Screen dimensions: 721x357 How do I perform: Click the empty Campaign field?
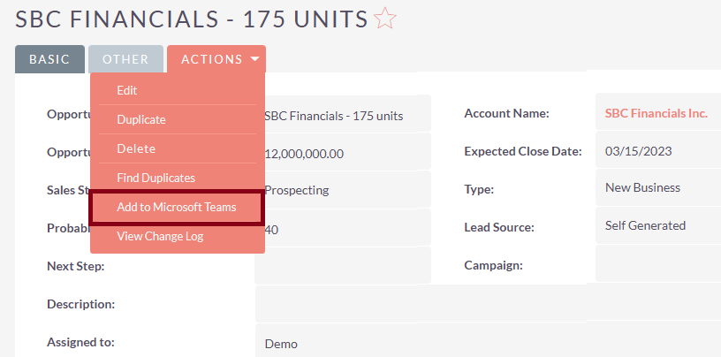pos(657,264)
